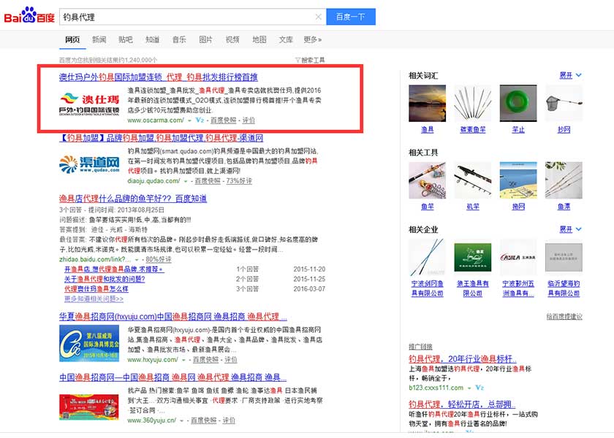
Task: Click 更多知道相关问题>>
Action: pos(94,299)
